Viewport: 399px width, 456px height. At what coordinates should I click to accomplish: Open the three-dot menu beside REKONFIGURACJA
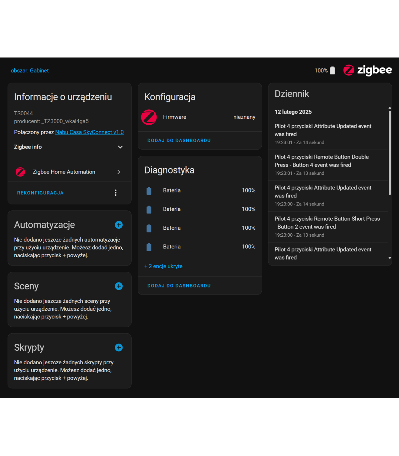(x=116, y=193)
